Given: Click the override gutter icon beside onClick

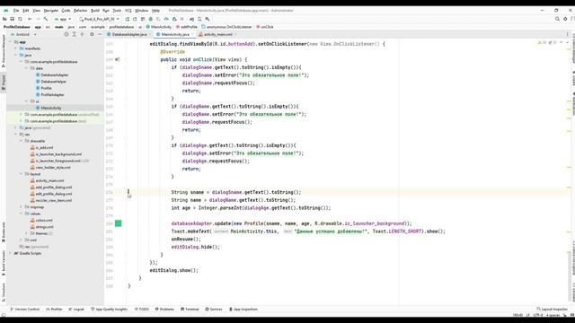Looking at the screenshot, I should coord(118,59).
